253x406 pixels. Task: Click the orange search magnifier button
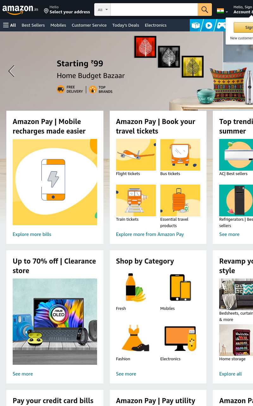(x=205, y=10)
